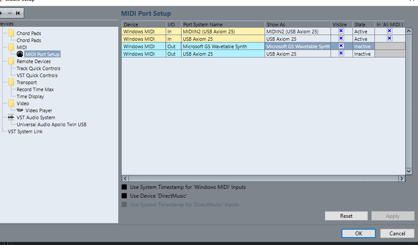This screenshot has height=245, width=418.
Task: Click Show As field 'Microsoft GS Wavetable Synth'
Action: [x=298, y=46]
